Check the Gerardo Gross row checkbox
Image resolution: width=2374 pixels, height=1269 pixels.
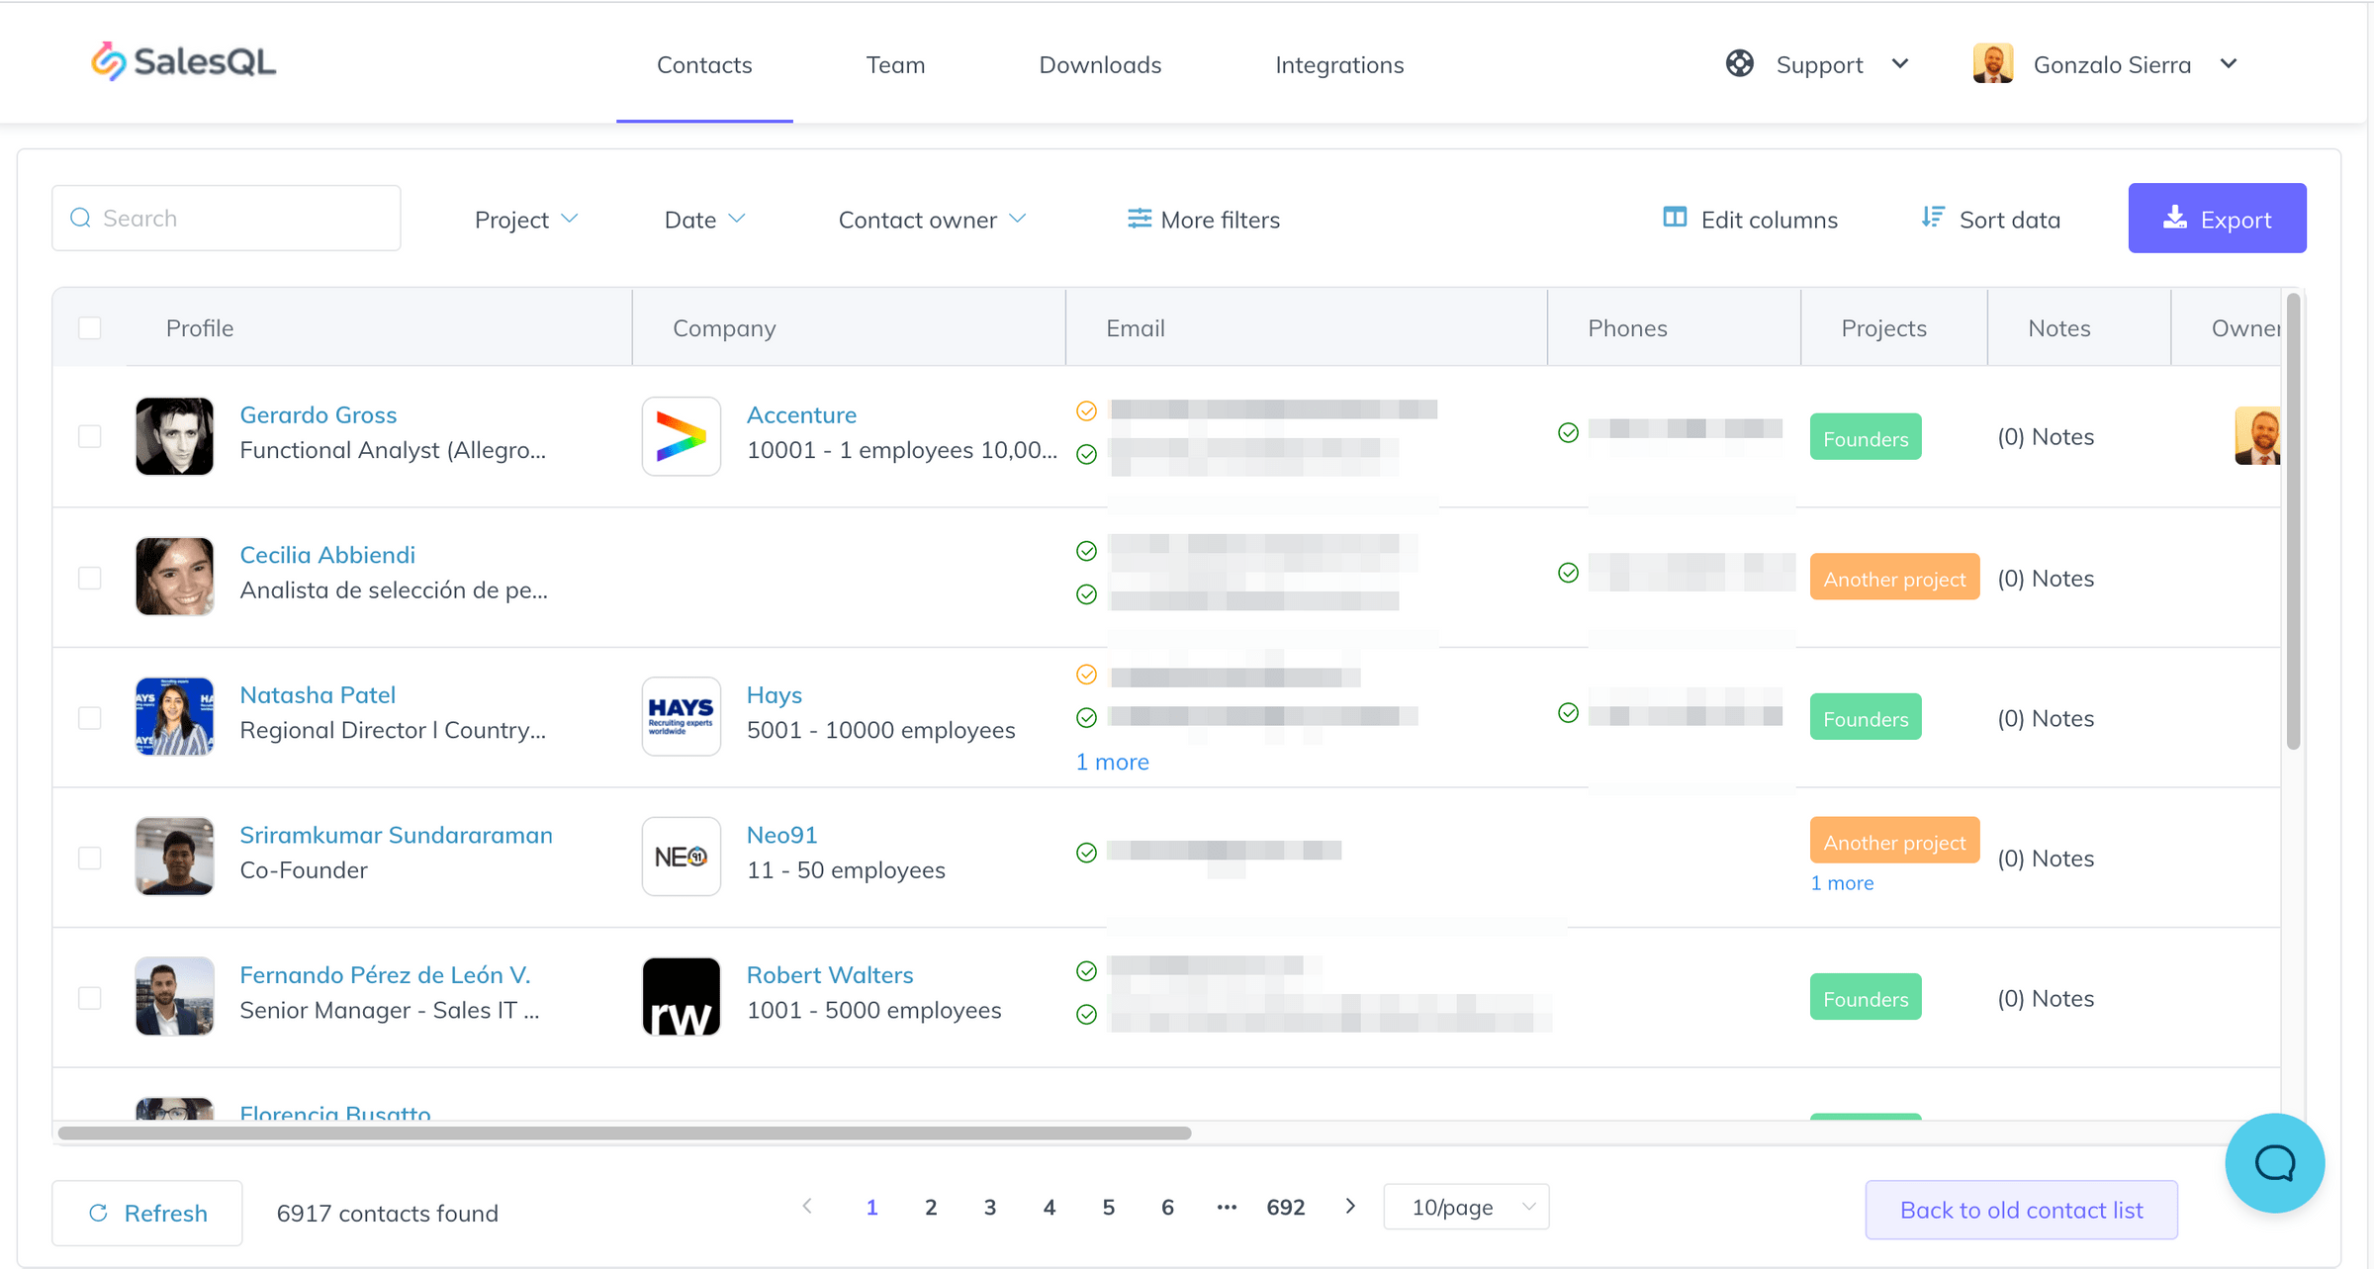click(x=90, y=436)
